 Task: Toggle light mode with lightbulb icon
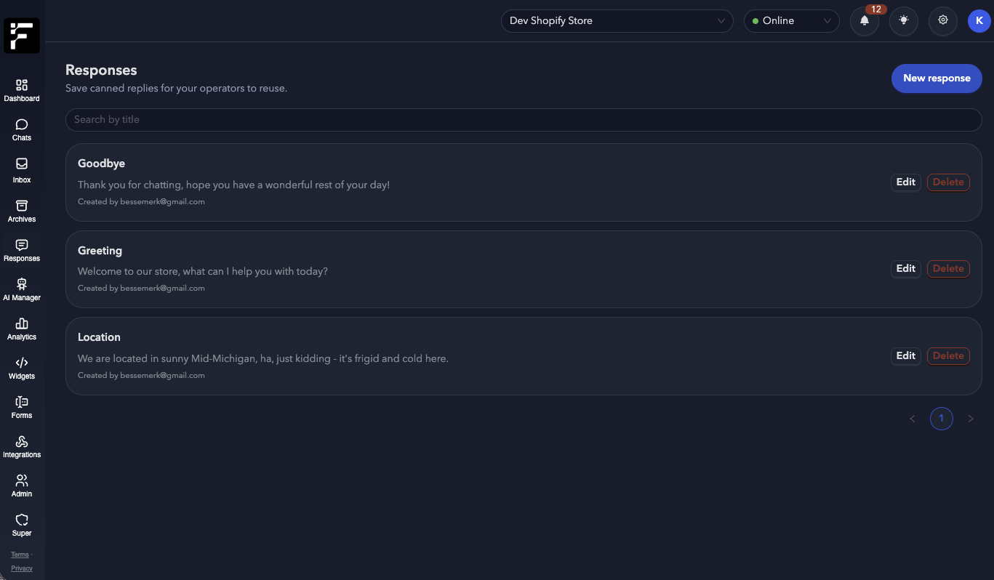tap(904, 21)
